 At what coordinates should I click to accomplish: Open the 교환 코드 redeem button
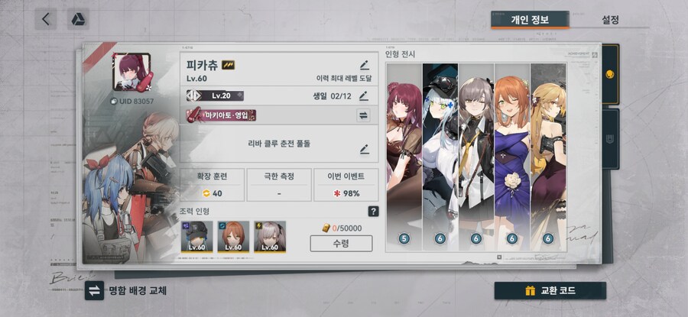click(550, 291)
